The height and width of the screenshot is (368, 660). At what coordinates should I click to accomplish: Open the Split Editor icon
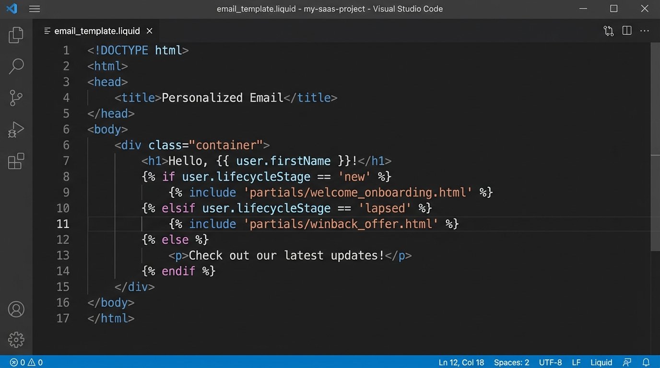[626, 30]
